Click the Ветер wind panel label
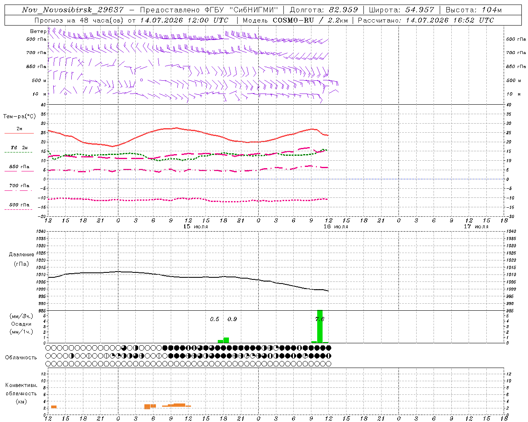The image size is (528, 422). pyautogui.click(x=38, y=31)
